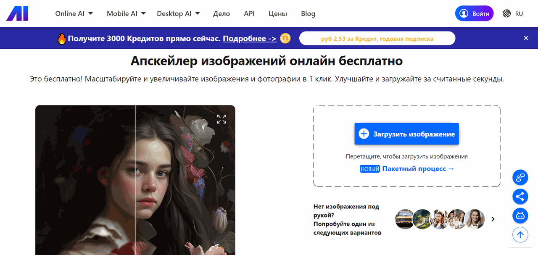Expand the Desktop AI dropdown

click(178, 13)
